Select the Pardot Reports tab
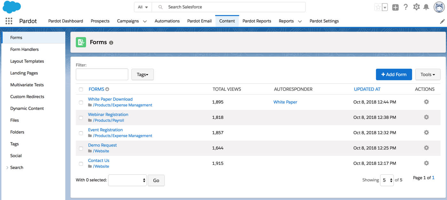447x200 pixels. tap(257, 21)
